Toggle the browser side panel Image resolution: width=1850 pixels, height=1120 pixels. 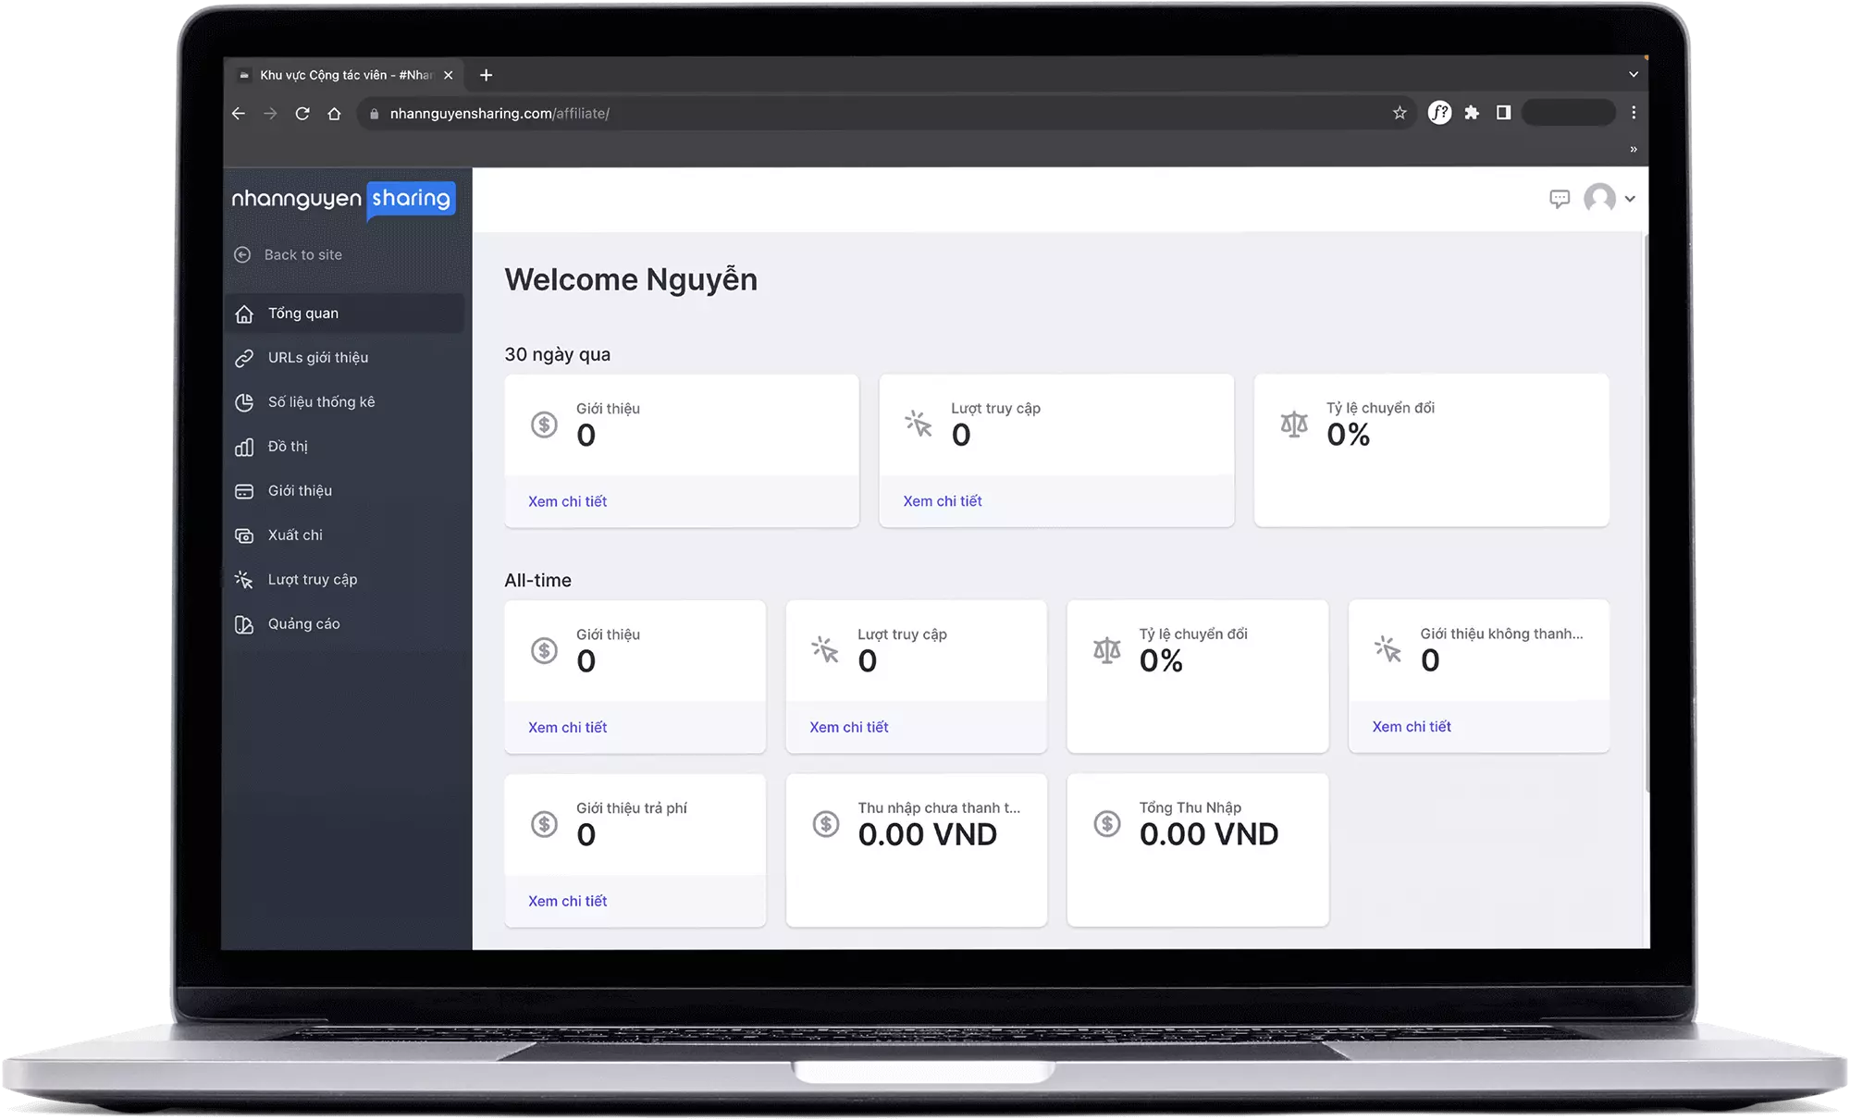click(1504, 113)
